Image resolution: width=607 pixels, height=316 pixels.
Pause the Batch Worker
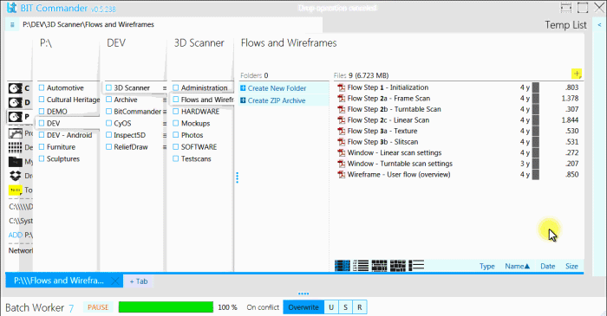click(98, 307)
